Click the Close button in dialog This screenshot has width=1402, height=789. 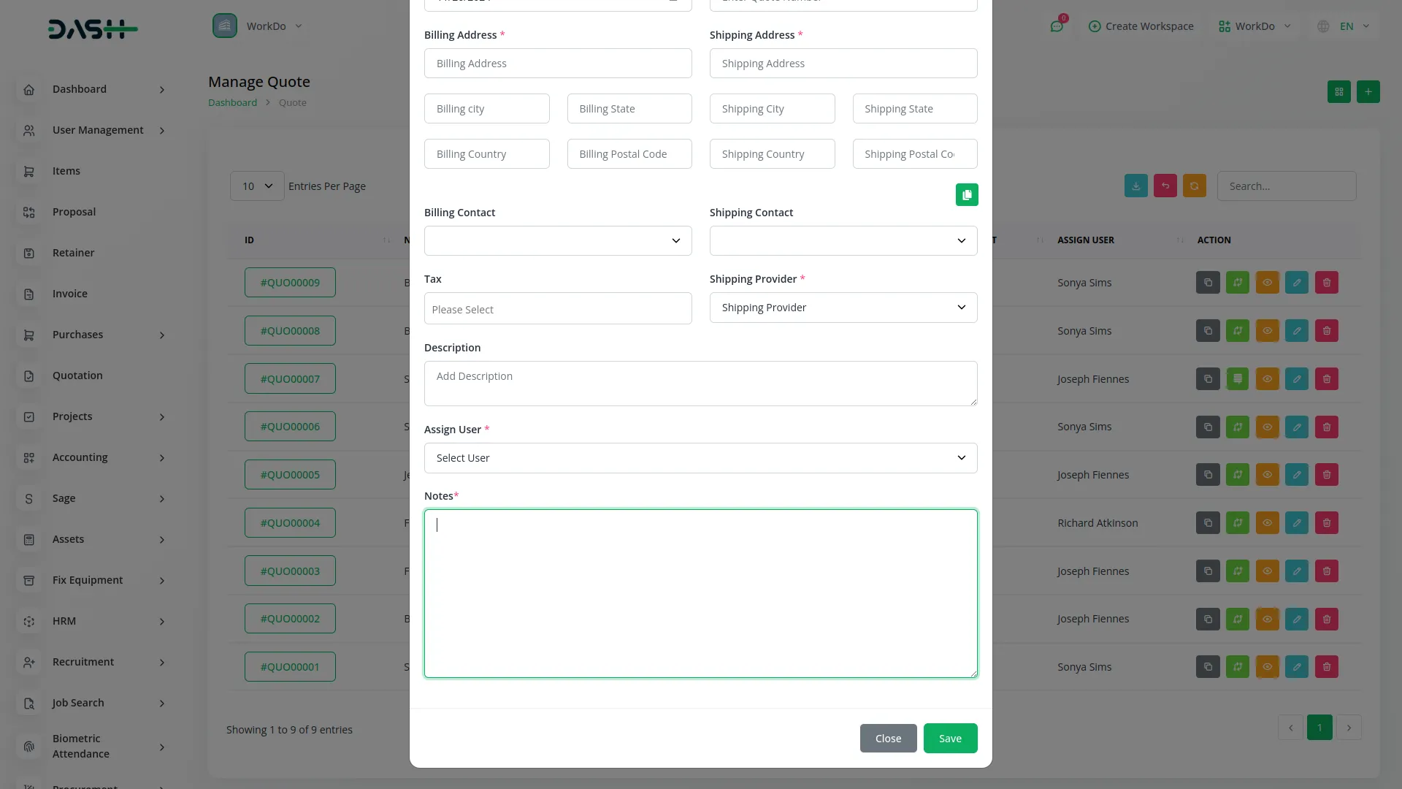888,739
